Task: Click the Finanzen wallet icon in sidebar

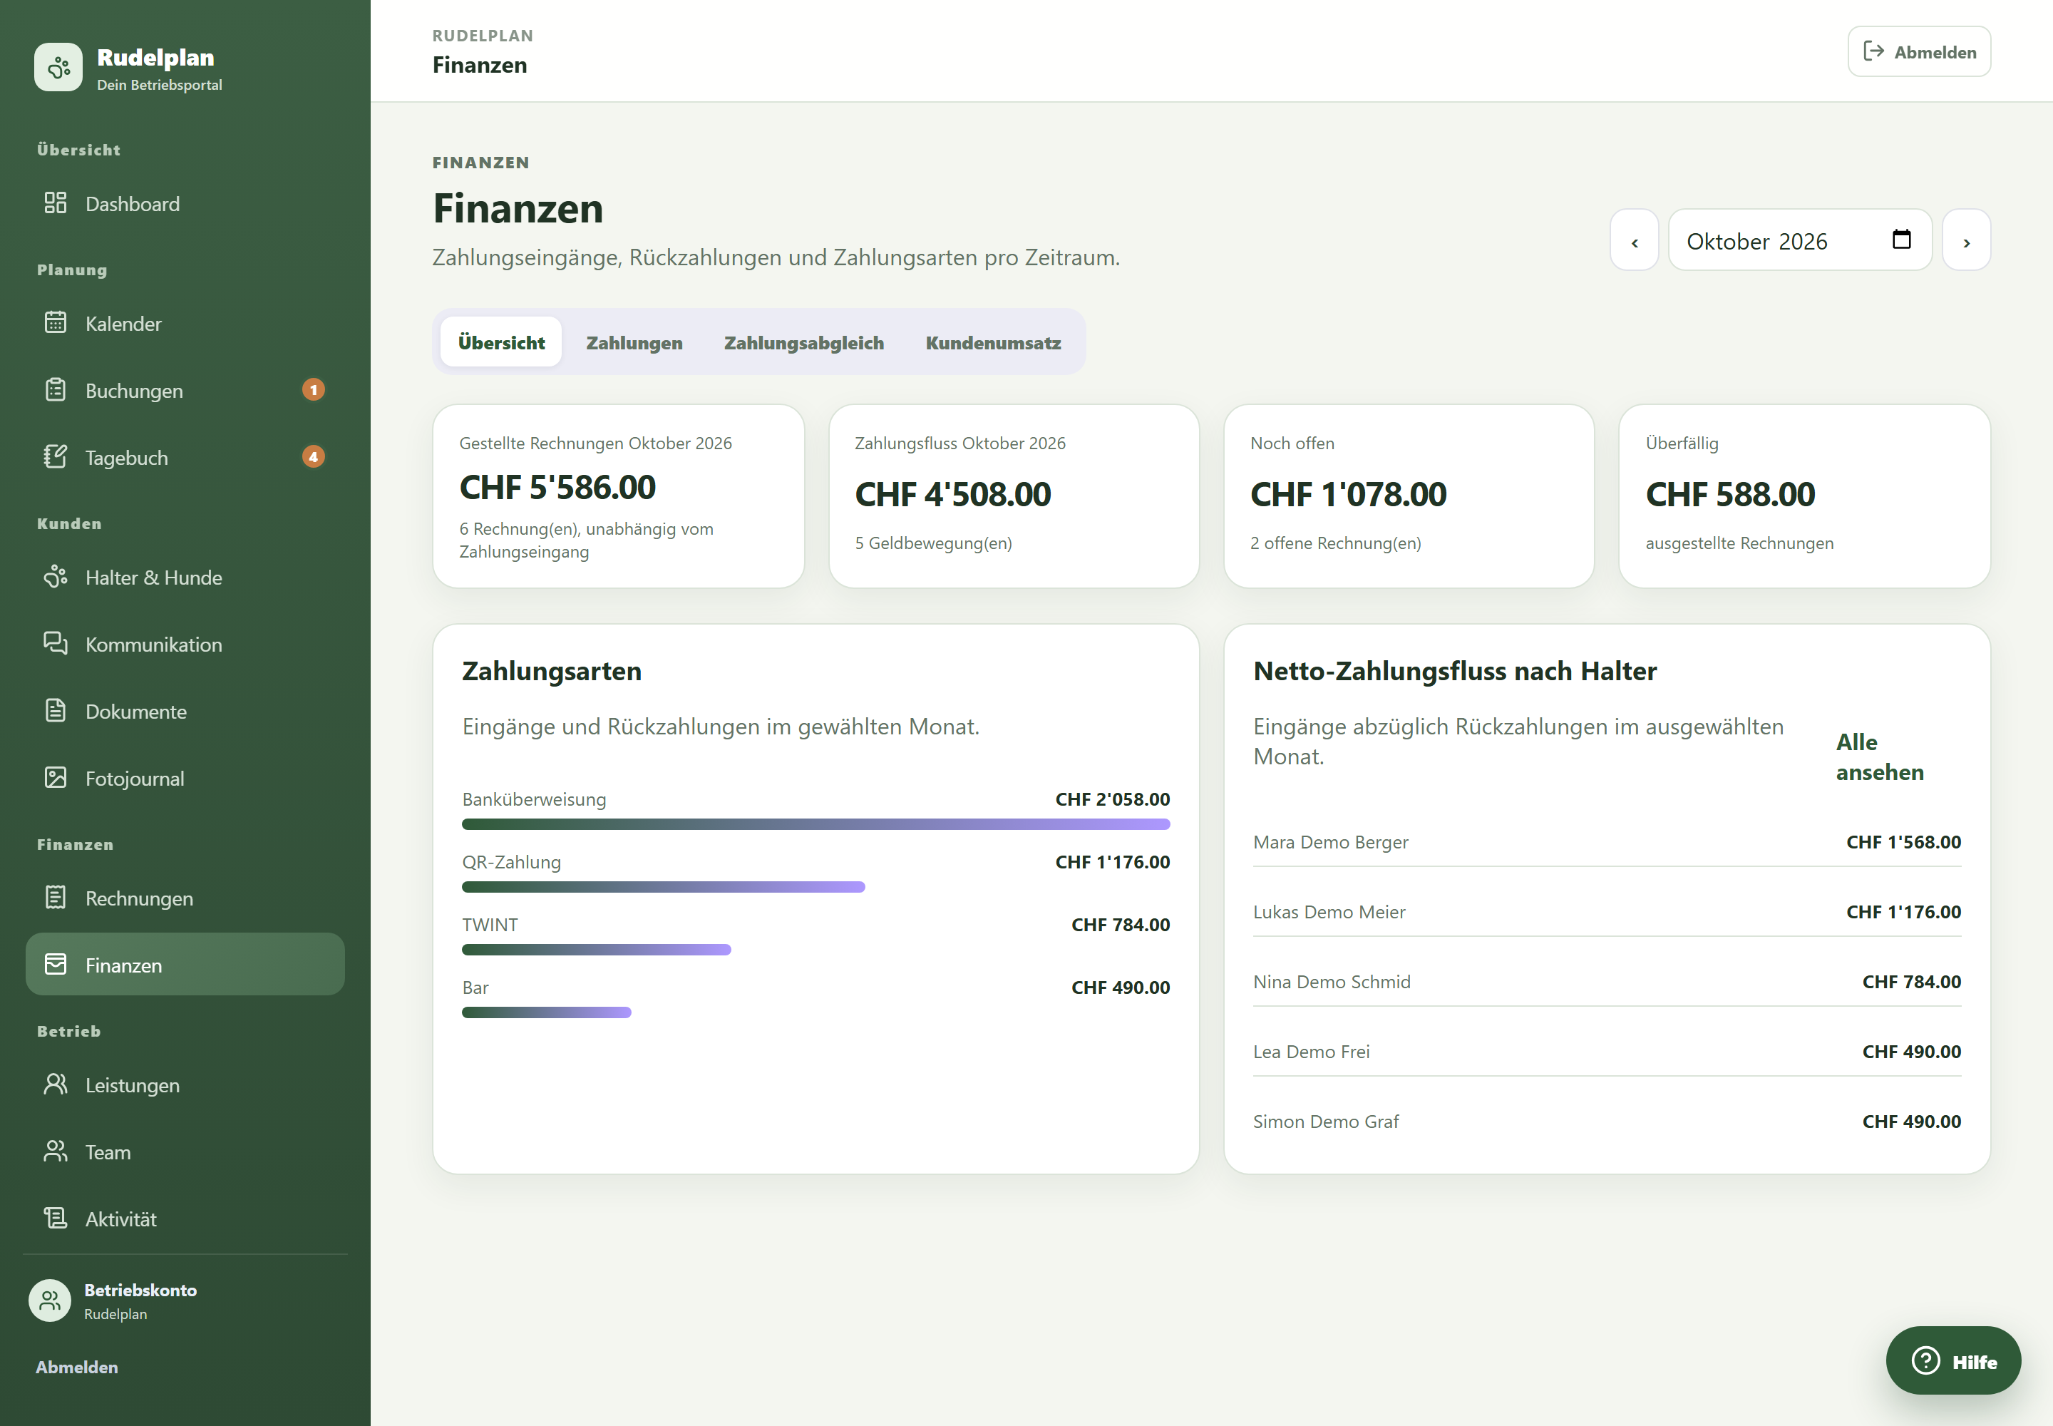Action: click(x=56, y=964)
